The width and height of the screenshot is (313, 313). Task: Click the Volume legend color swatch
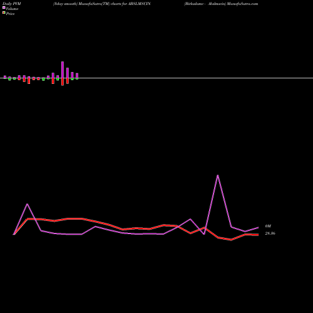coord(4,8)
